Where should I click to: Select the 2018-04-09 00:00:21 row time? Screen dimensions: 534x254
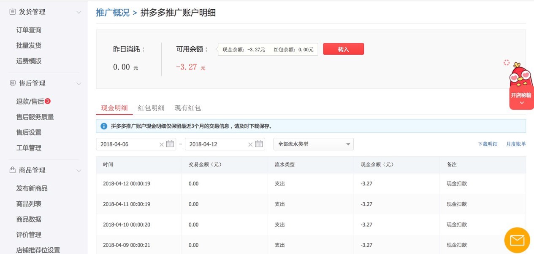[x=127, y=245]
